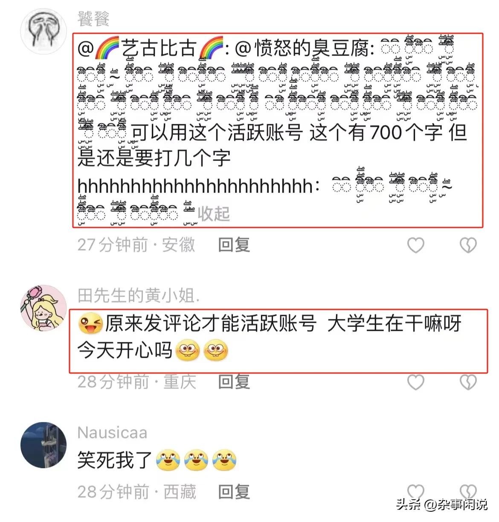499x522 pixels.
Task: Tap the 头条 @杂事闲说 watermark
Action: [441, 504]
